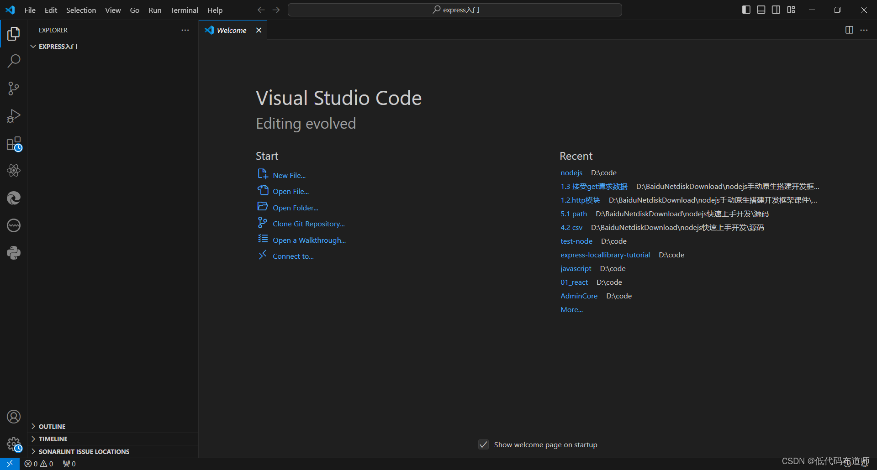Expand the OUTLINE section

(113, 426)
